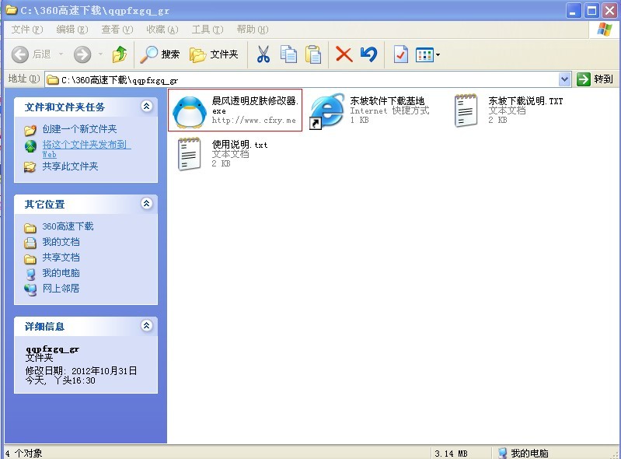Open 我的文档 in other places
This screenshot has width=621, height=459.
tap(61, 242)
